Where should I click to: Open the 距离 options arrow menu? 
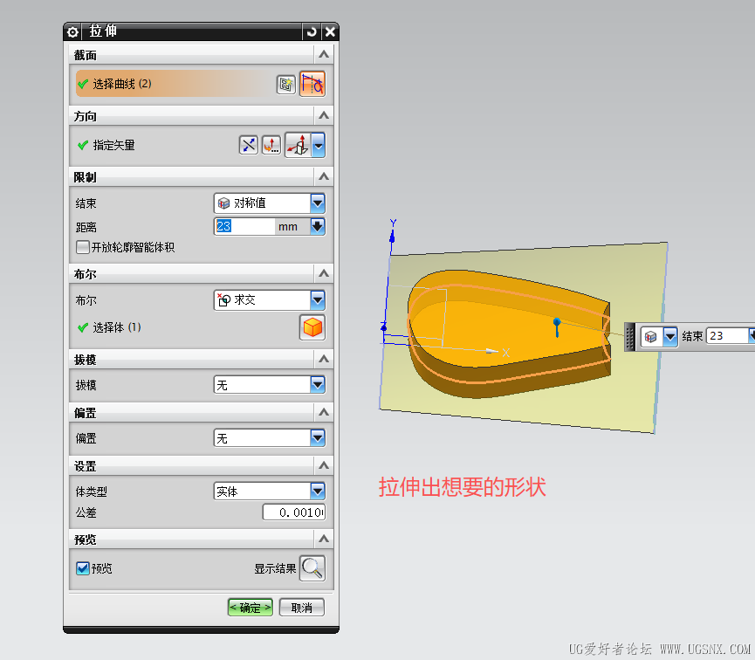(318, 226)
